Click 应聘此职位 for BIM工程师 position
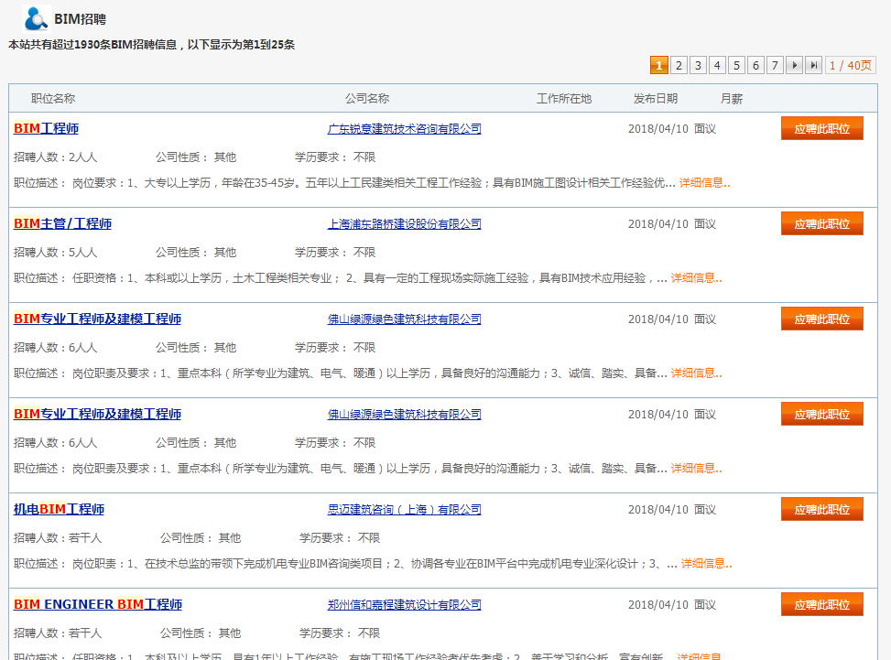891x660 pixels. pyautogui.click(x=820, y=128)
